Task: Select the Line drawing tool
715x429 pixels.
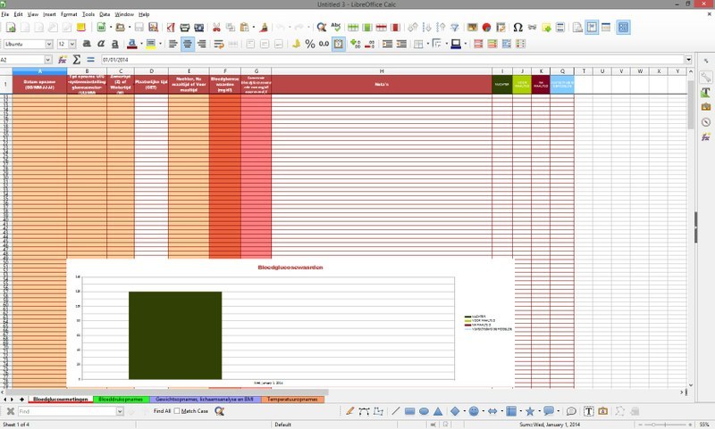Action: (395, 411)
